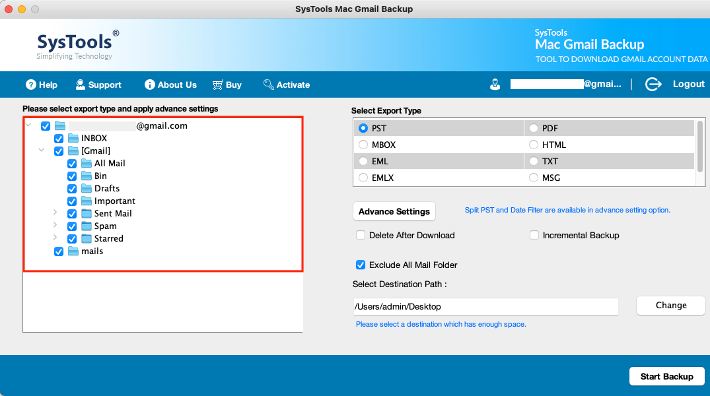Image resolution: width=710 pixels, height=396 pixels.
Task: Uncheck the root account checkbox
Action: [46, 126]
